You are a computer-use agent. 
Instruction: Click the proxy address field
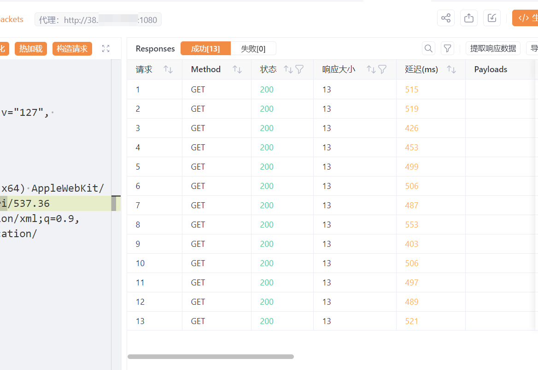tap(98, 20)
